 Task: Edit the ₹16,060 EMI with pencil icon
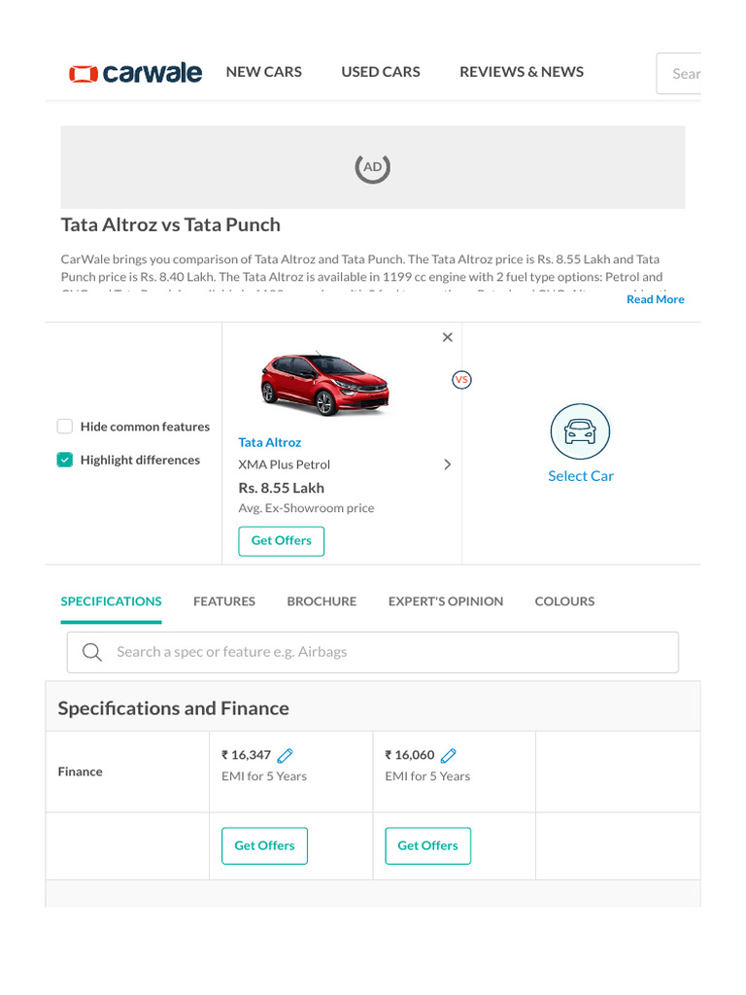click(x=448, y=755)
